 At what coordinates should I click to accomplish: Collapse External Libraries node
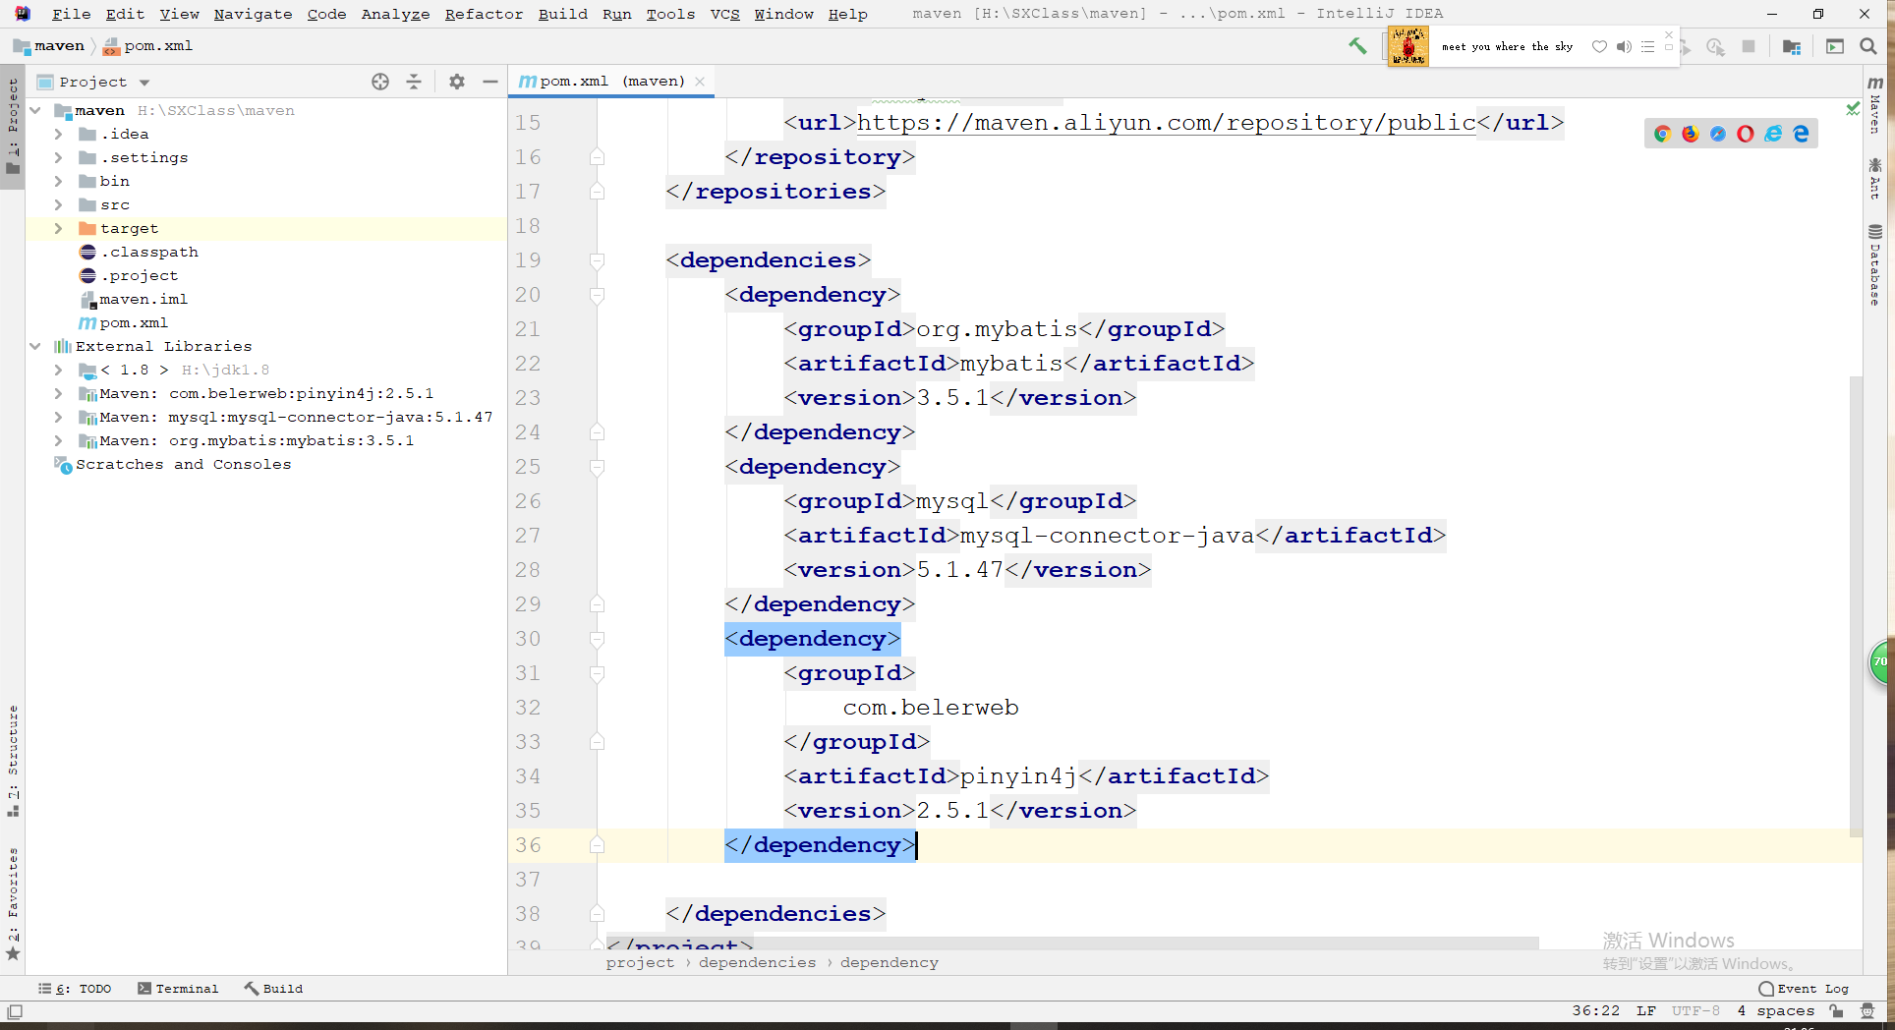[35, 346]
